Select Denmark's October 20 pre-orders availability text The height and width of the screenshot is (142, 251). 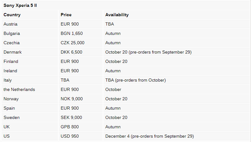pos(148,52)
